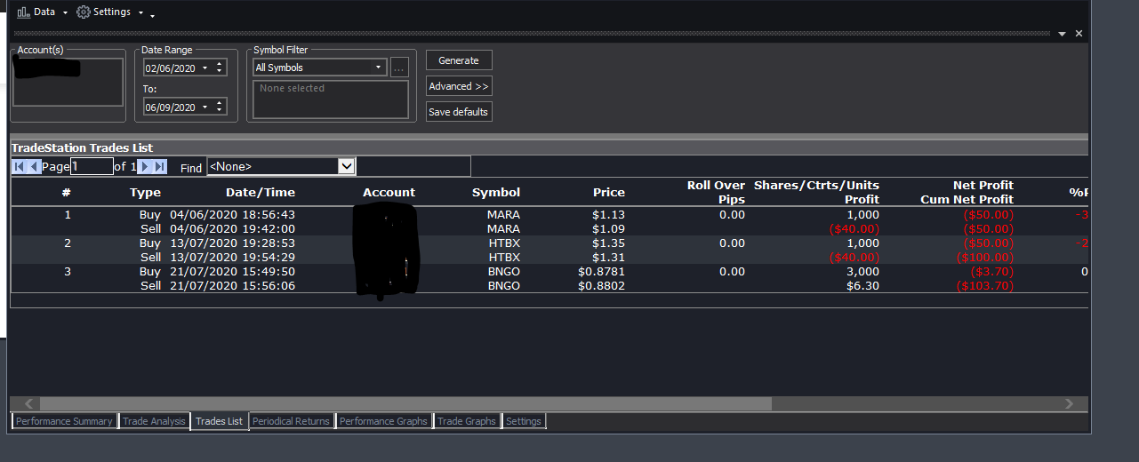Click the Advanced >> button
The height and width of the screenshot is (462, 1139).
click(x=459, y=86)
